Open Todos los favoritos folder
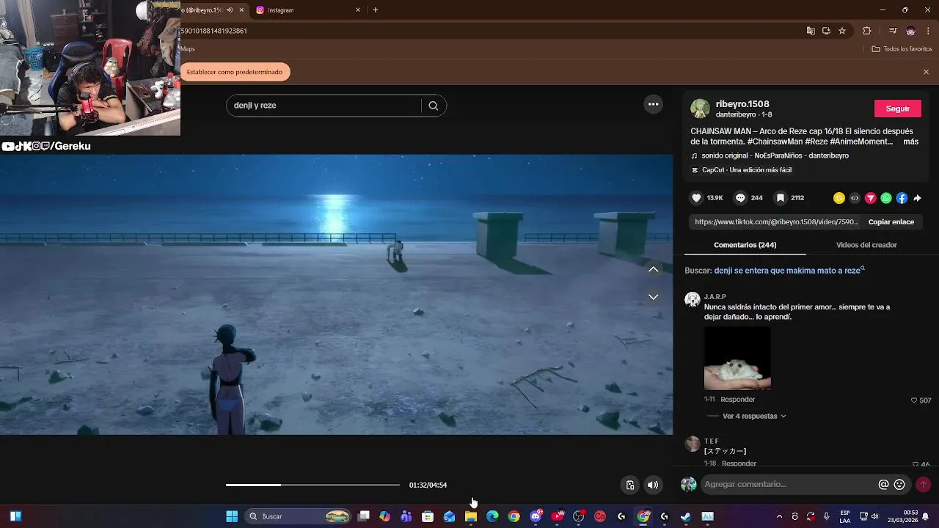Viewport: 939px width, 528px height. (902, 49)
